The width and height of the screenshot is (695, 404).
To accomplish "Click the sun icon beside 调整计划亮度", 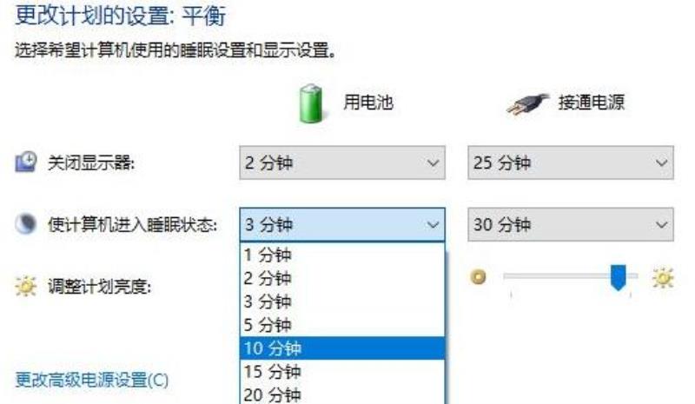I will point(26,286).
